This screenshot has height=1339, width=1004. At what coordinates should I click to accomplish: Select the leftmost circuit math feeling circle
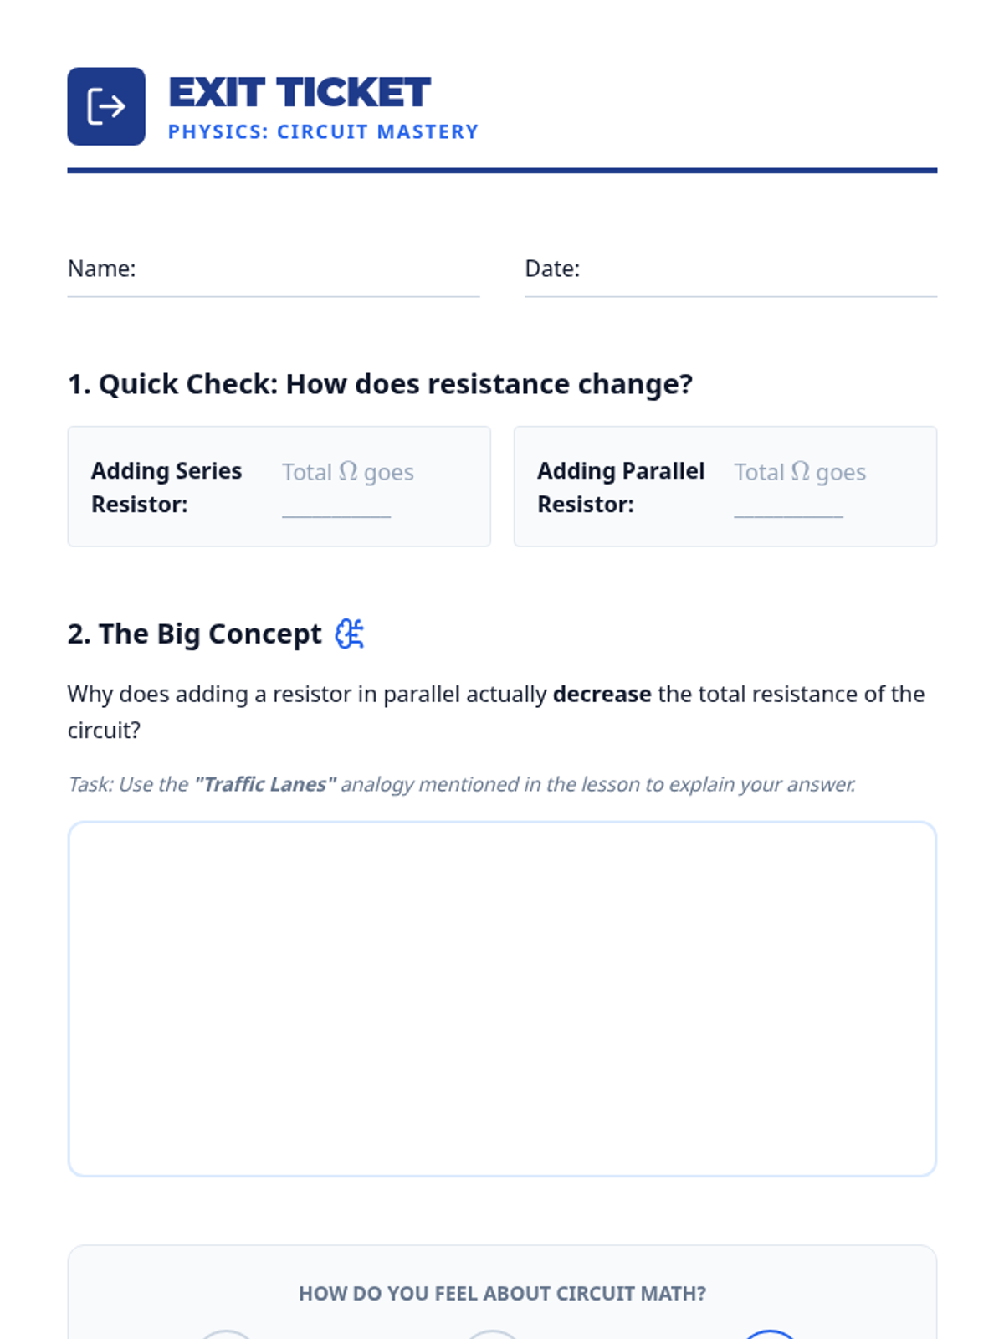point(226,1334)
